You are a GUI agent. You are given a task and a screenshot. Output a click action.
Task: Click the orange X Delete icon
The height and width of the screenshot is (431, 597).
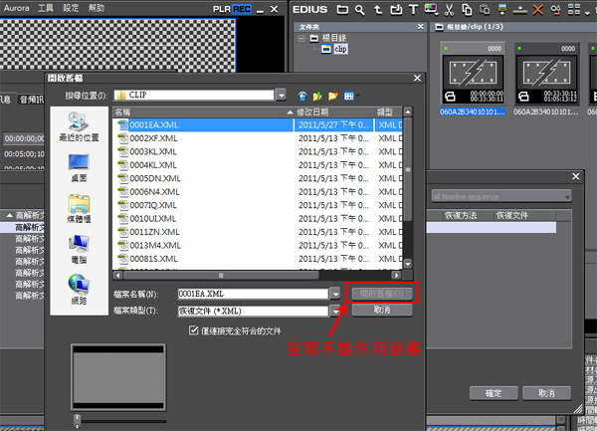[x=537, y=10]
